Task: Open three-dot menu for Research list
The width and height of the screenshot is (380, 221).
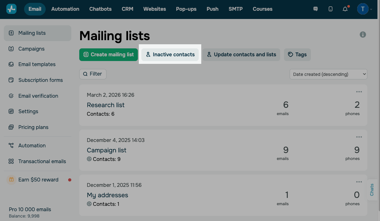Action: [x=359, y=92]
